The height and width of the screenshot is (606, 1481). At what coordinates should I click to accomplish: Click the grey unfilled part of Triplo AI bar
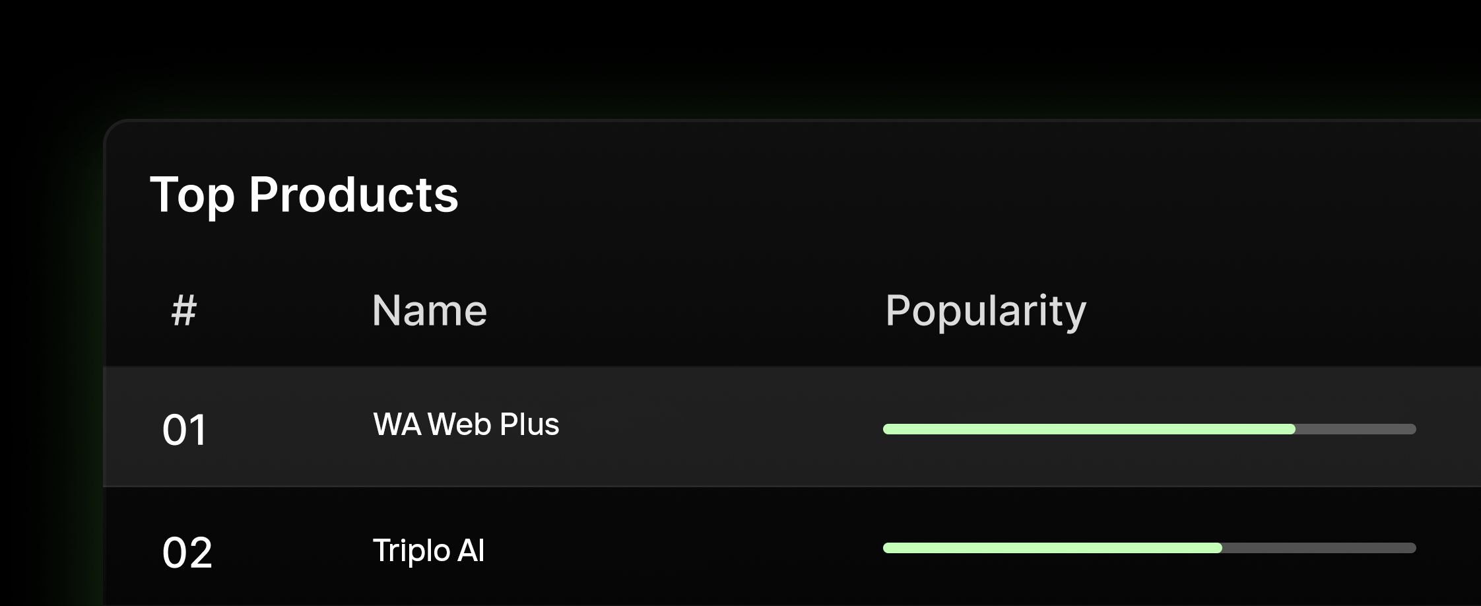point(1319,548)
